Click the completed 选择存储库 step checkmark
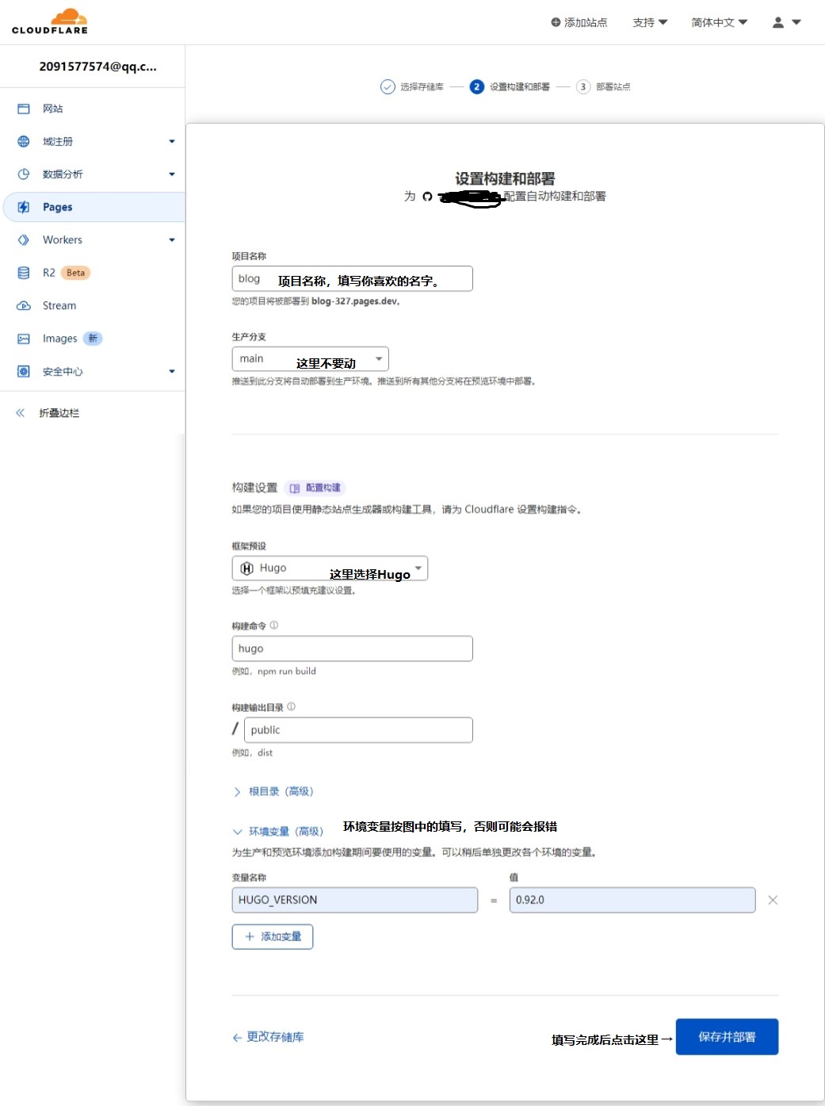The height and width of the screenshot is (1106, 825). click(x=388, y=86)
